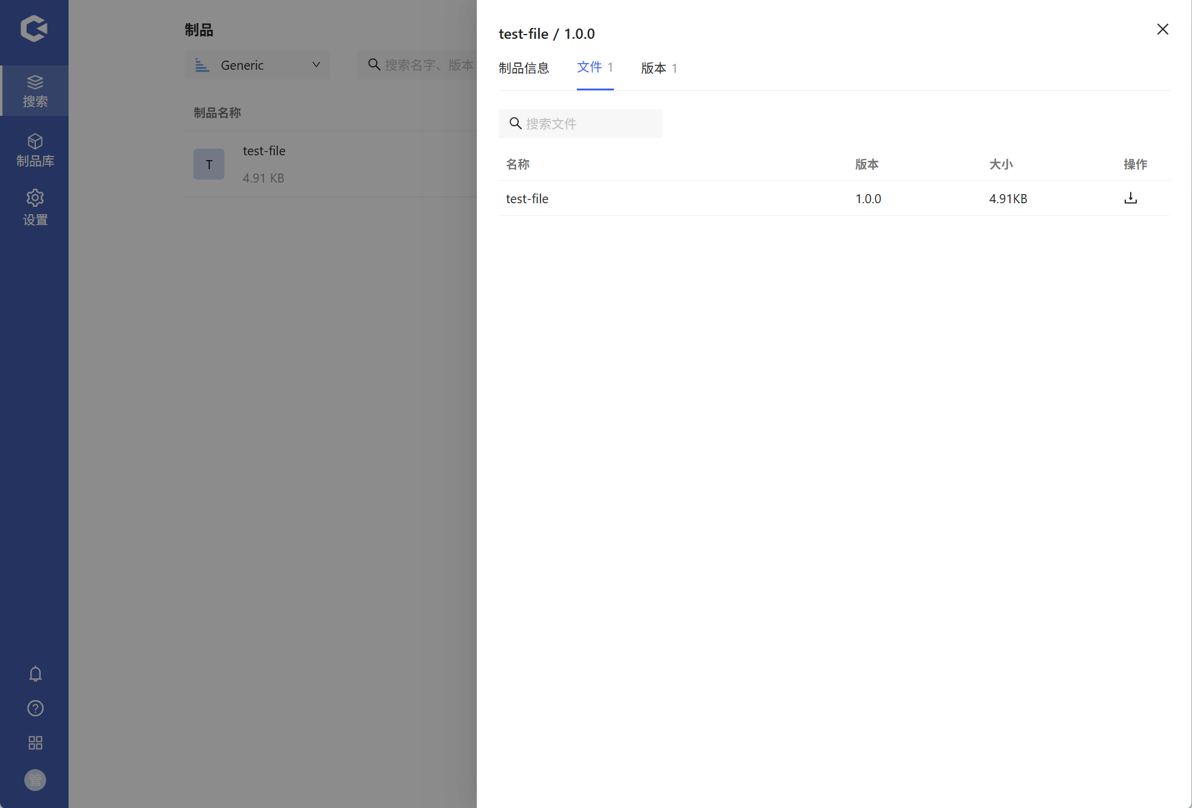The image size is (1192, 808).
Task: Click the CODING logo icon in the sidebar
Action: (x=34, y=29)
